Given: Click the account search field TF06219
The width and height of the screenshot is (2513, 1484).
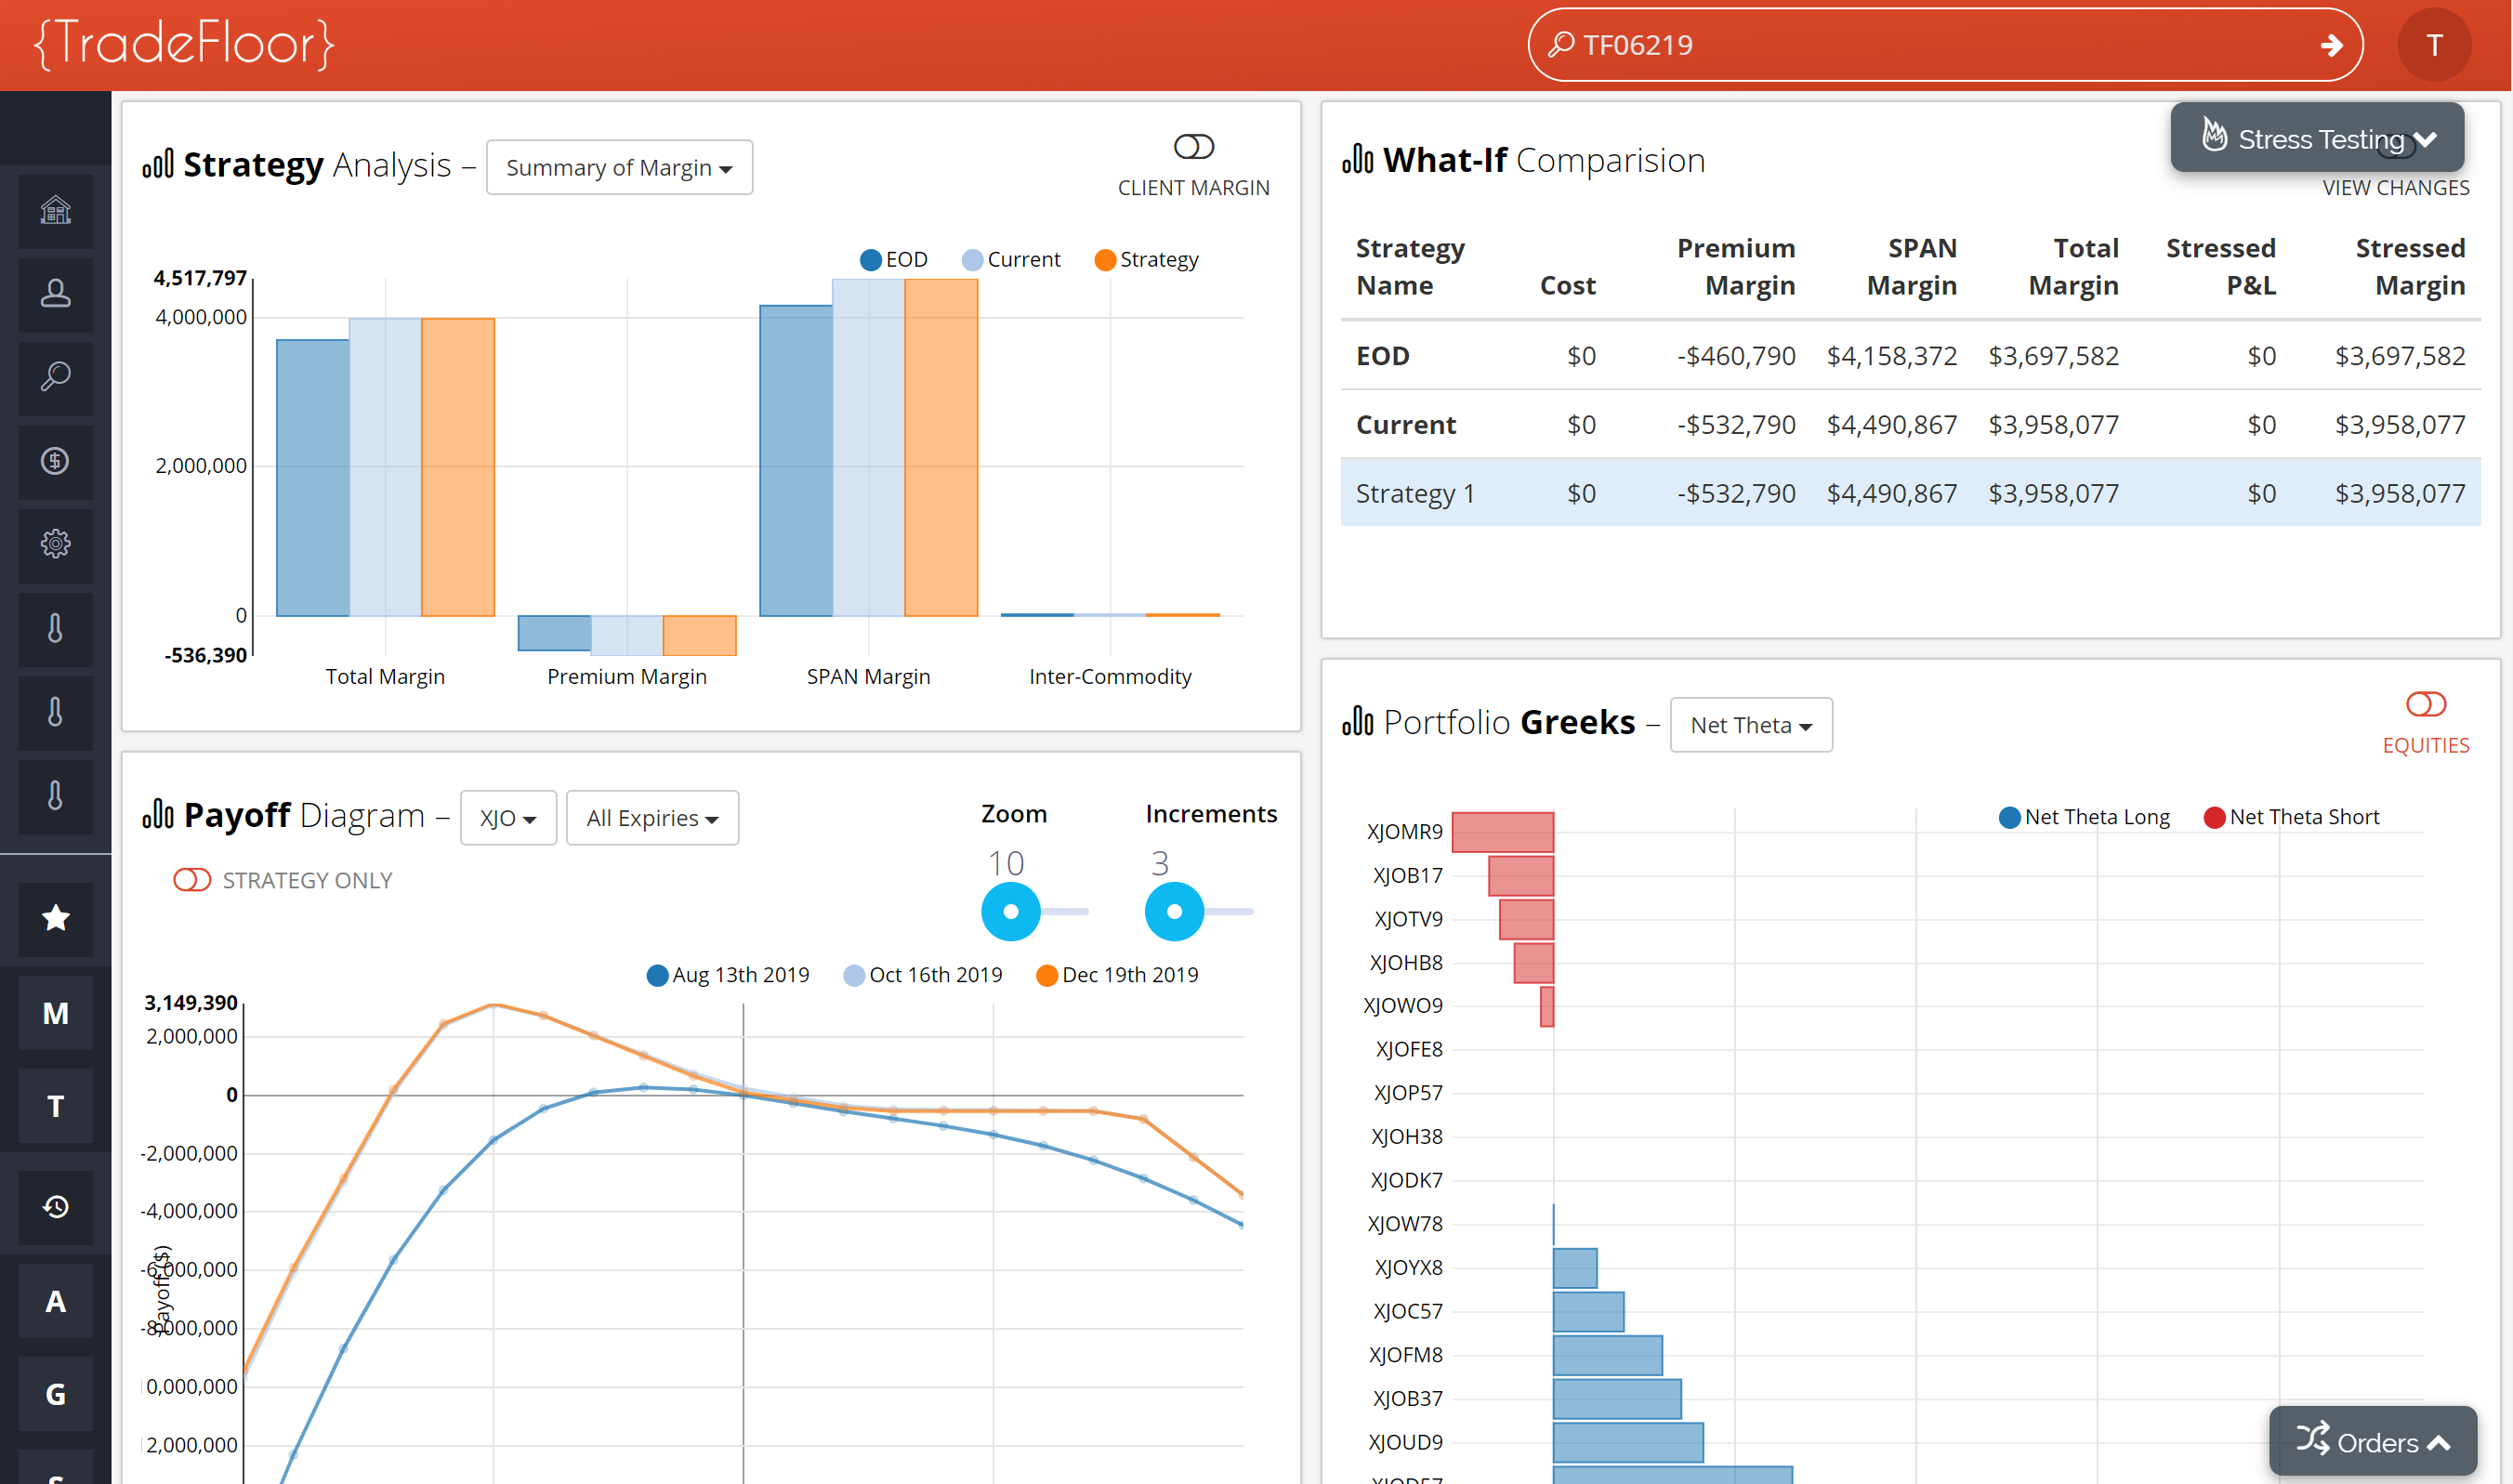Looking at the screenshot, I should (x=1945, y=45).
